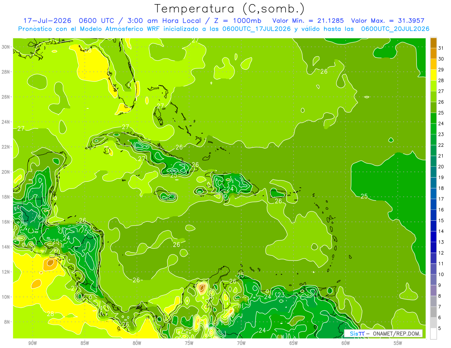Click 'Valor Max. = 31.3957' text
The image size is (451, 348).
(x=387, y=21)
